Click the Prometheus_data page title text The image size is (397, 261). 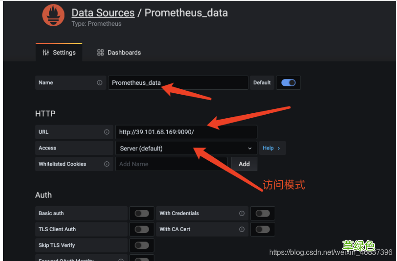tap(186, 13)
